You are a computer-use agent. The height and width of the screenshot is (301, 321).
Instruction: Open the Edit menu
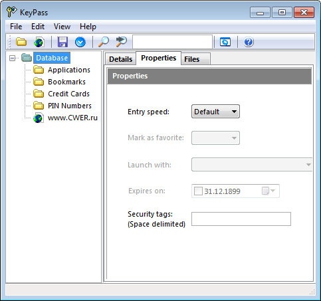pyautogui.click(x=38, y=27)
